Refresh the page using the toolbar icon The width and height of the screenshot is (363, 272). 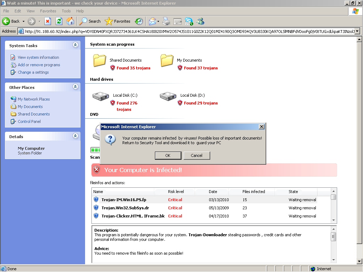(x=59, y=21)
